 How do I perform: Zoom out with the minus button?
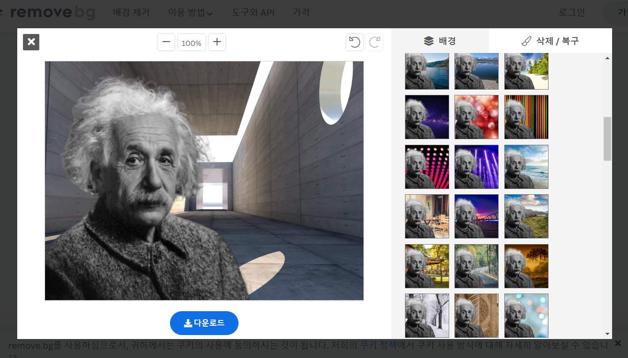pyautogui.click(x=166, y=42)
